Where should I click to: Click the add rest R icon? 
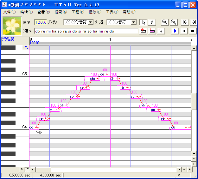tap(161, 31)
